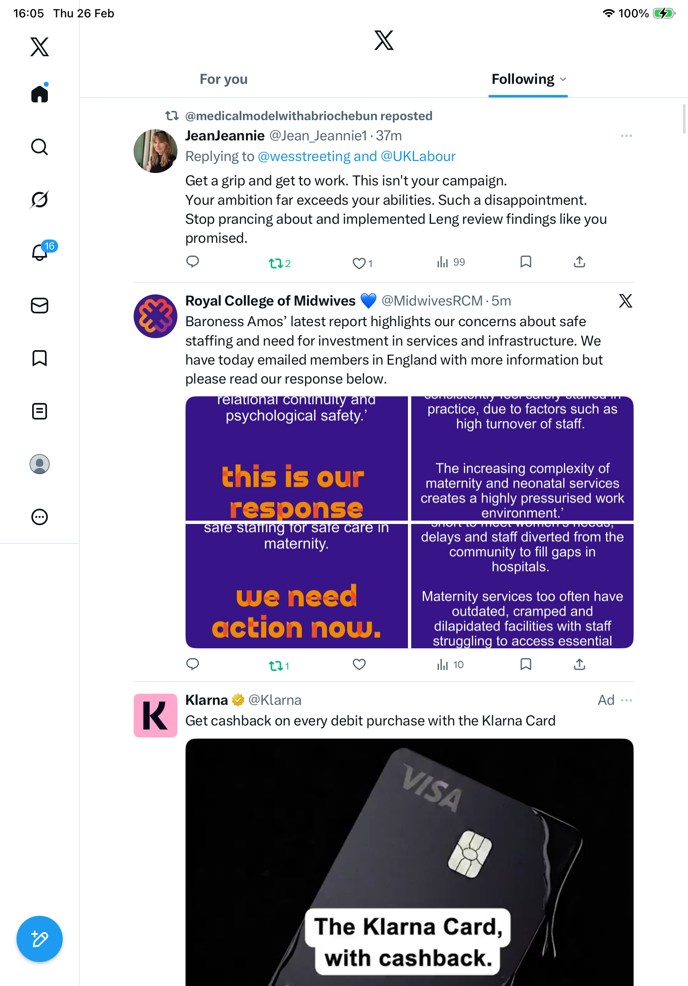Open Search from the sidebar
688x986 pixels.
click(40, 147)
